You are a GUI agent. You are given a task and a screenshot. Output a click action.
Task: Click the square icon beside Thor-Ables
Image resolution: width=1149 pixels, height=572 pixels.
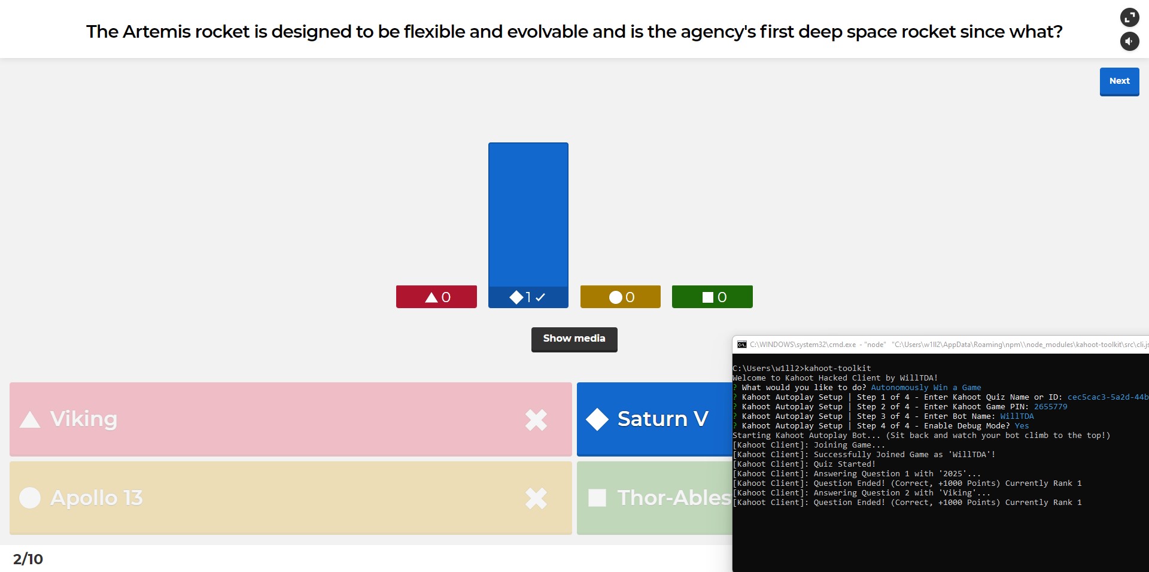(x=597, y=498)
